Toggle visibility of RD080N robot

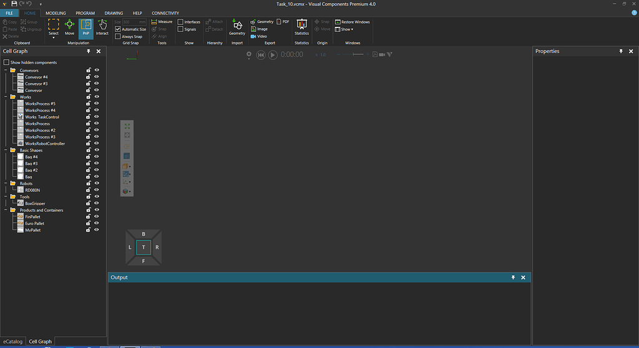[x=97, y=190]
